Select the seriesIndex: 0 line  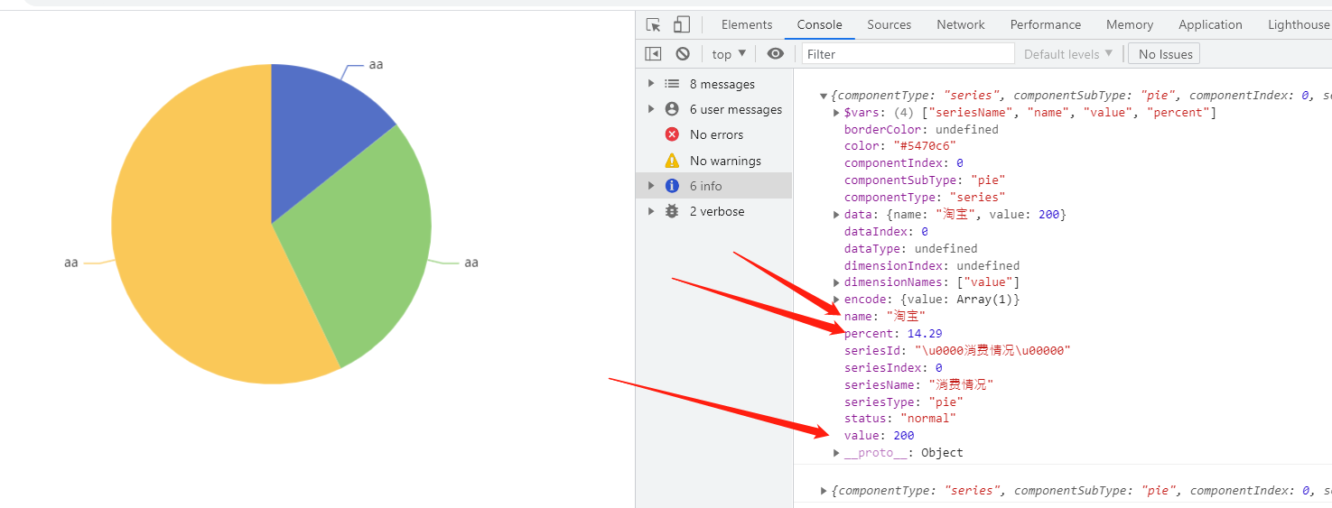893,368
